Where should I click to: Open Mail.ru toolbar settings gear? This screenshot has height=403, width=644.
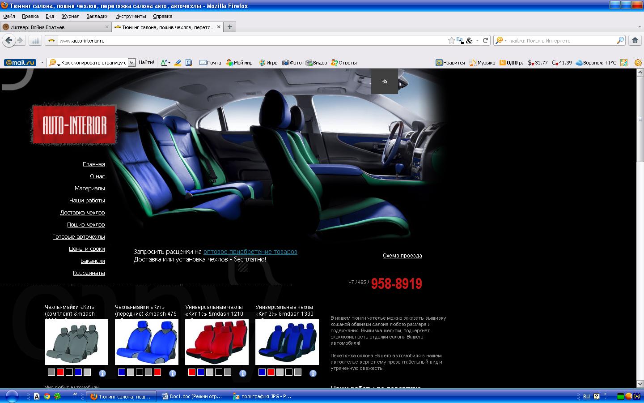pos(638,63)
